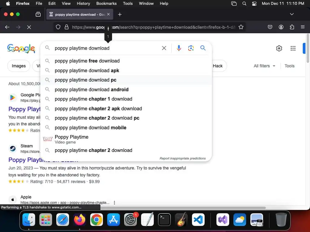Open more options for Apple result
Image resolution: width=310 pixels, height=232 pixels.
114,203
